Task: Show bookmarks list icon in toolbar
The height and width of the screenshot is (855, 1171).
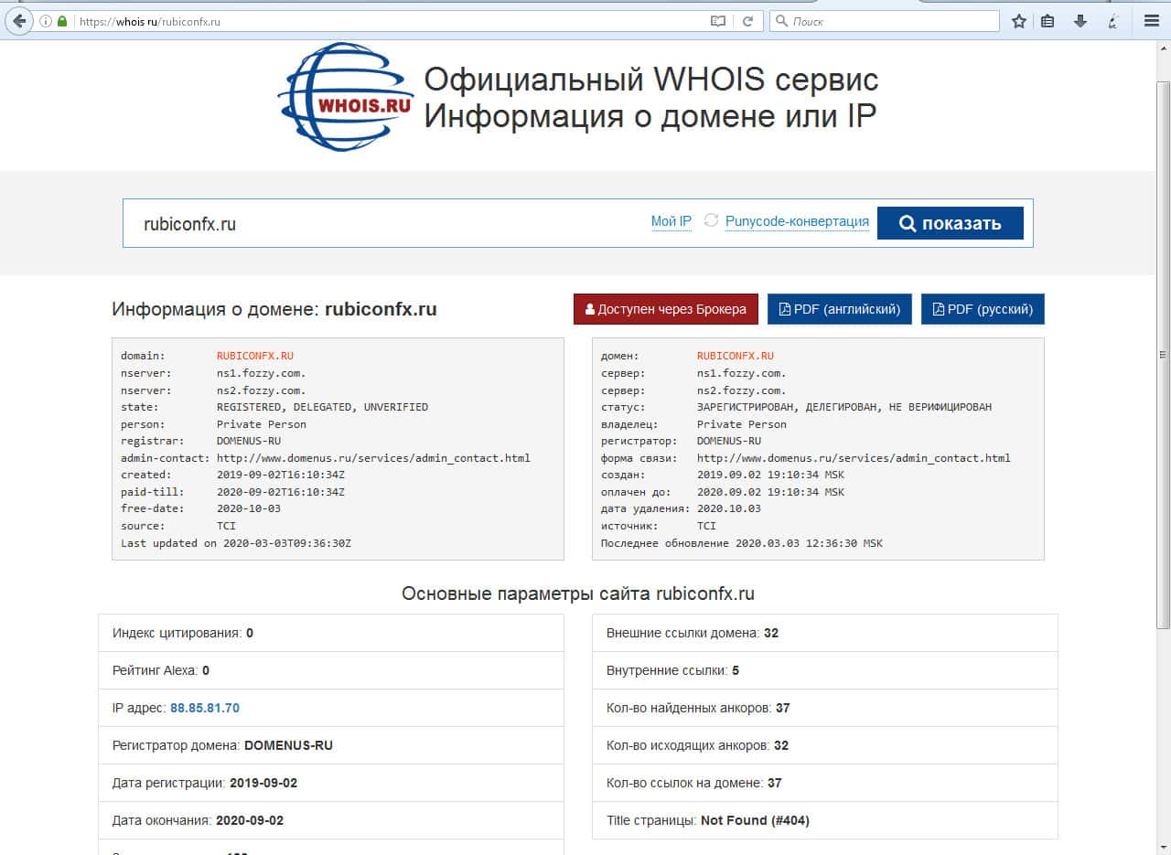Action: tap(1048, 21)
